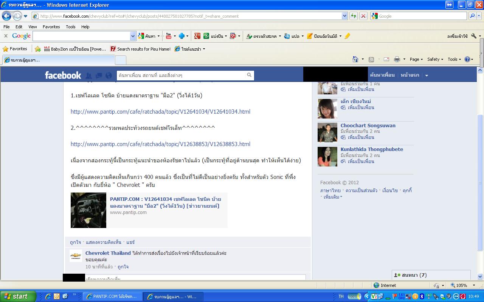Open Facebook notifications globe icon
484x302 pixels.
tap(109, 75)
